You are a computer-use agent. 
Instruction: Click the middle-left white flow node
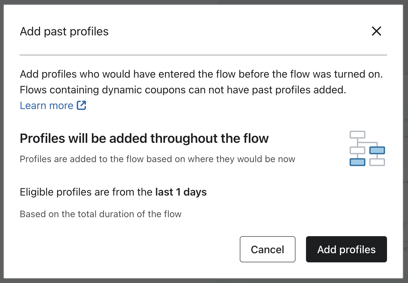357,150
